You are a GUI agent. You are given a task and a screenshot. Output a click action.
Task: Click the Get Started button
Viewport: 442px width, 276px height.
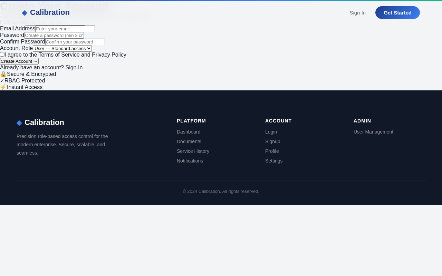point(397,13)
